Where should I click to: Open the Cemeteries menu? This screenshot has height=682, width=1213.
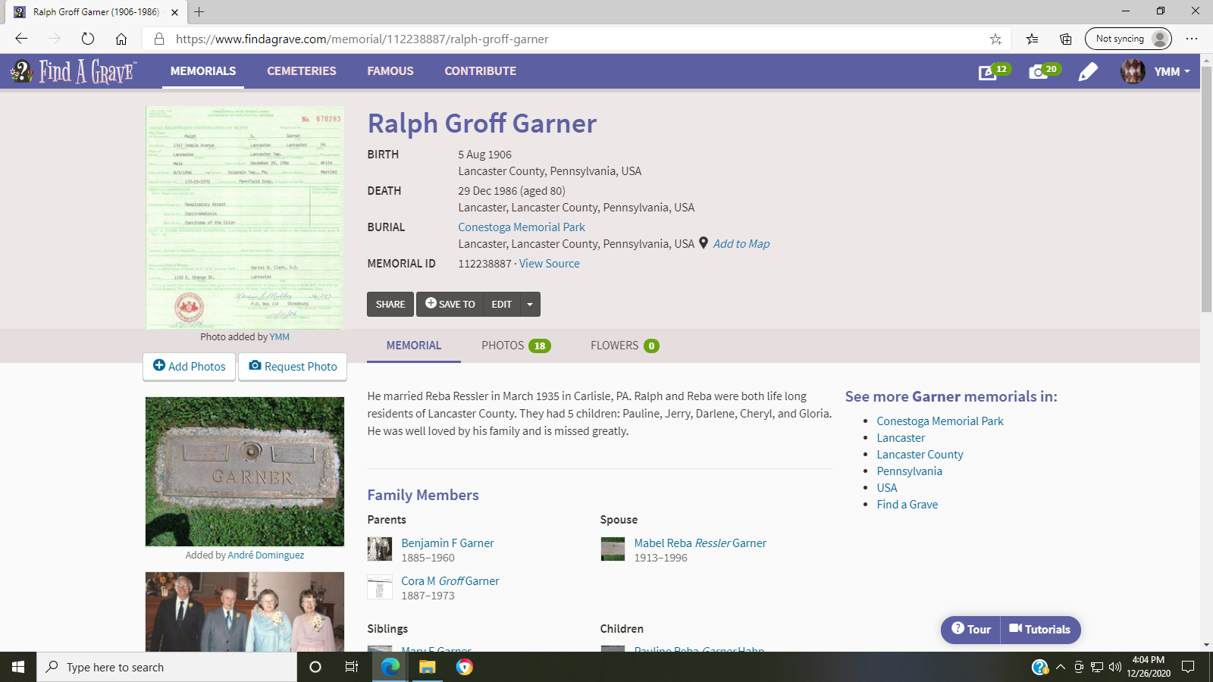coord(302,71)
